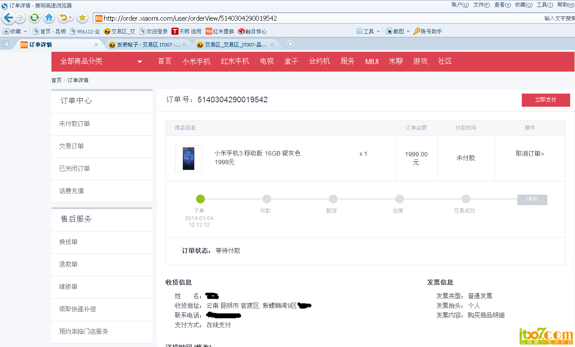Image resolution: width=575 pixels, height=347 pixels.
Task: Click the browser Forward arrow button
Action: point(20,18)
